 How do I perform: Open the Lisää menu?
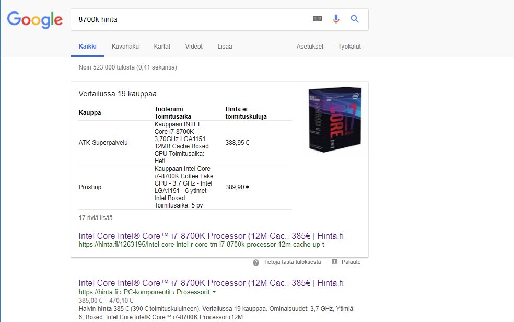[x=225, y=47]
